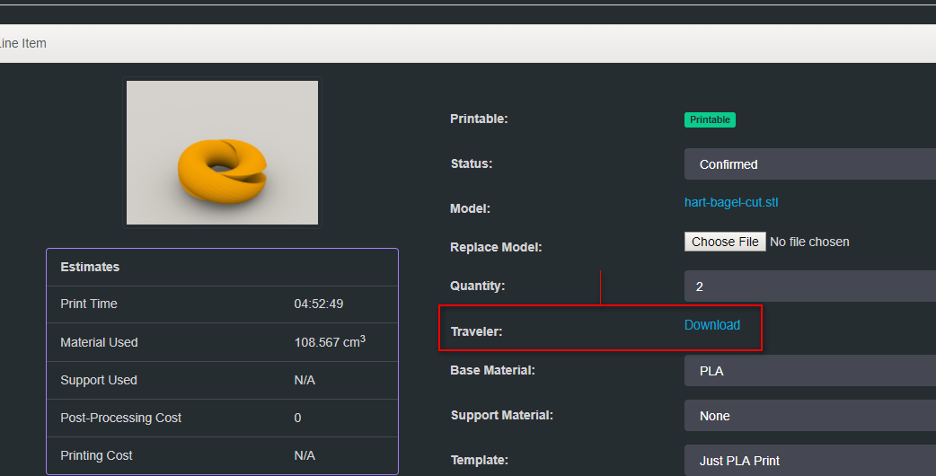
Task: Click the No file chosen text
Action: [809, 242]
